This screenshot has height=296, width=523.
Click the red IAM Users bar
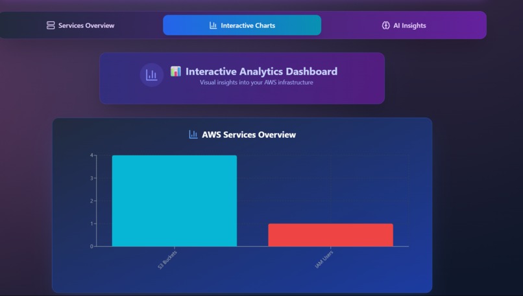(x=331, y=235)
